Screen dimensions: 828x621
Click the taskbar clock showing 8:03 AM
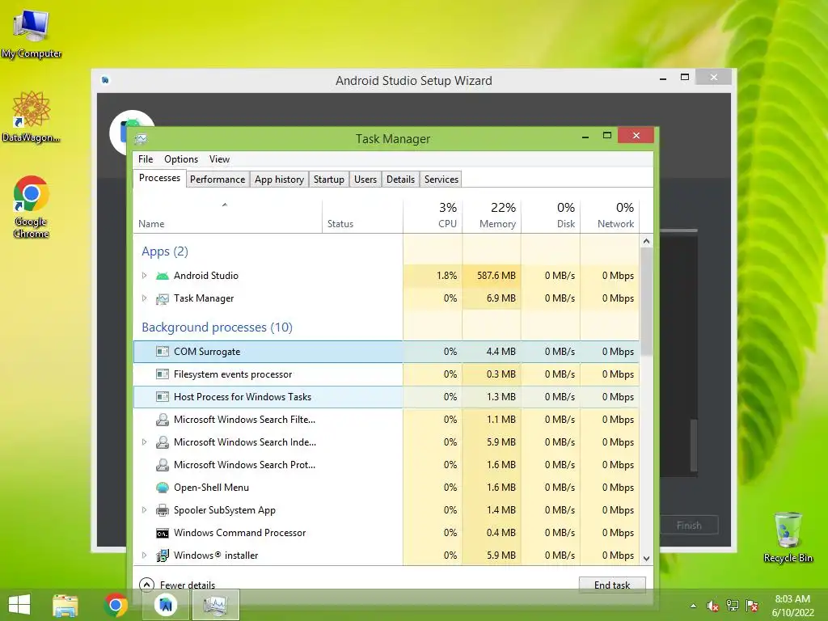[792, 606]
